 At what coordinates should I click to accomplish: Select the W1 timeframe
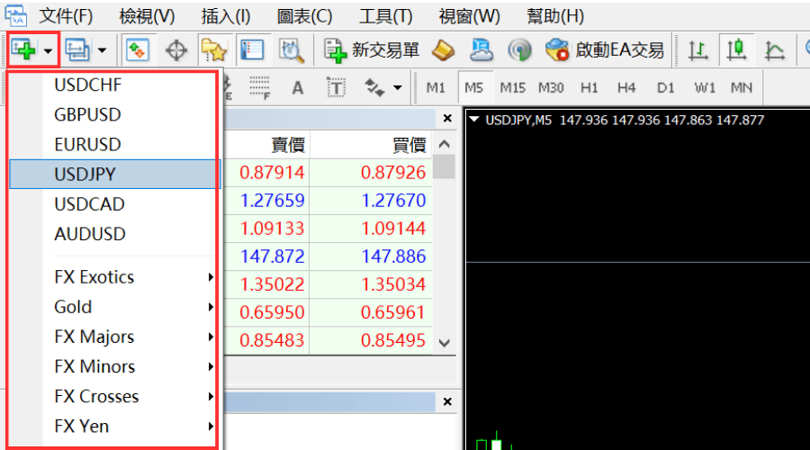(705, 88)
